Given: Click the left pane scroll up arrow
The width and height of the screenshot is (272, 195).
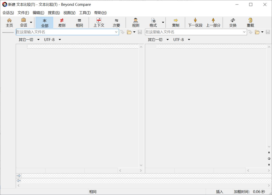Looking at the screenshot, I should click(141, 47).
